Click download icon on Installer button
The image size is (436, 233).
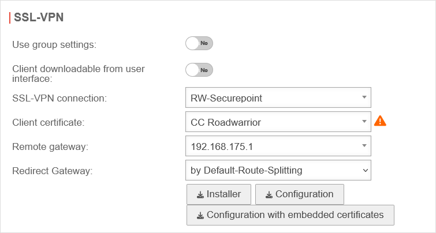[x=200, y=195]
